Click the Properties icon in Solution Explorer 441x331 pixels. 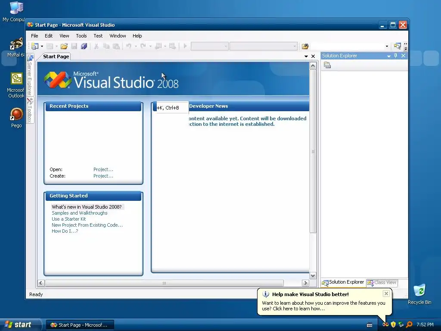[327, 66]
